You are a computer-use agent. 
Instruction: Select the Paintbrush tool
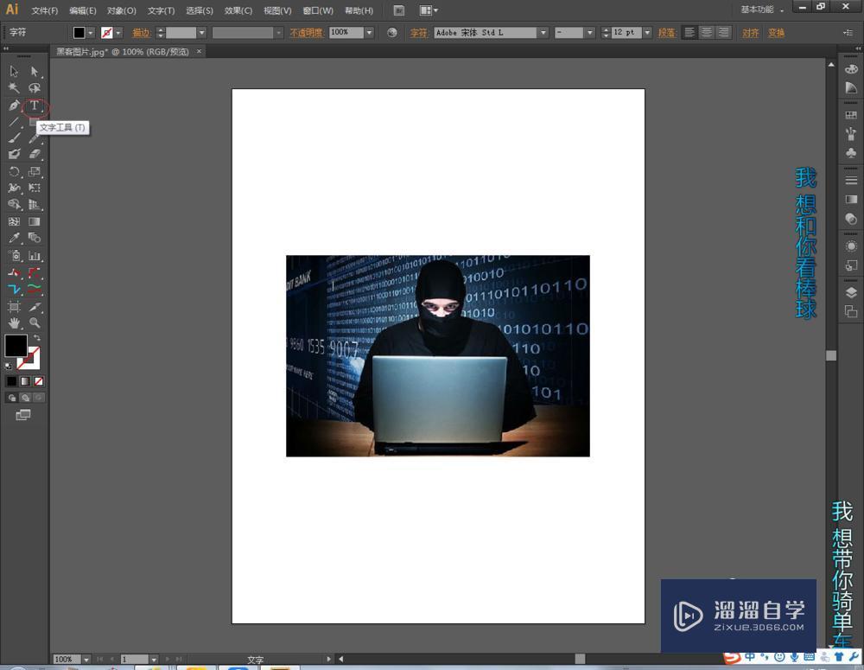pyautogui.click(x=15, y=137)
